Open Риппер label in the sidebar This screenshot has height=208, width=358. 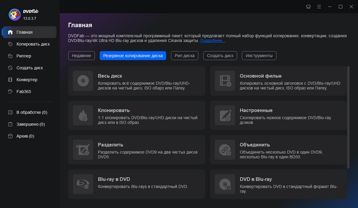click(23, 56)
